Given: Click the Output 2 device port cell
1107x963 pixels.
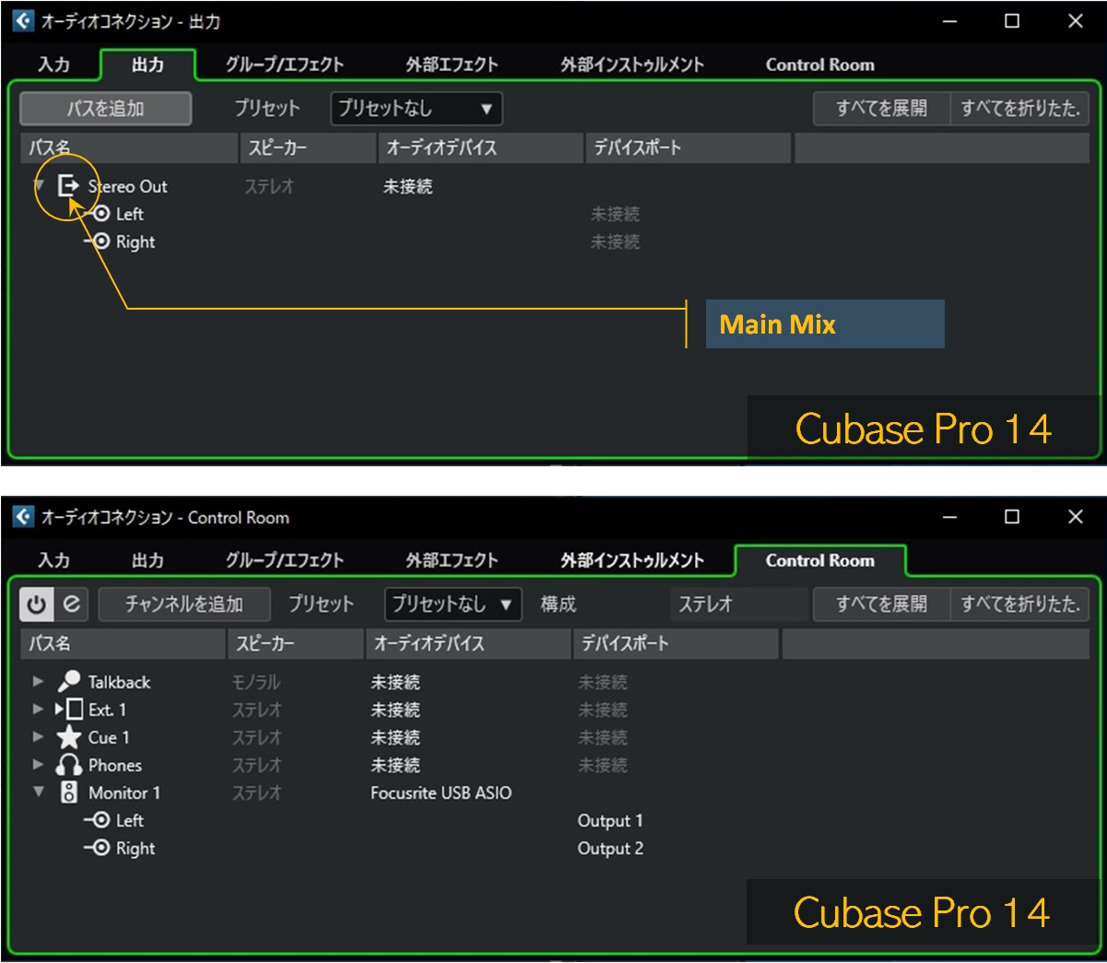Looking at the screenshot, I should (x=610, y=849).
